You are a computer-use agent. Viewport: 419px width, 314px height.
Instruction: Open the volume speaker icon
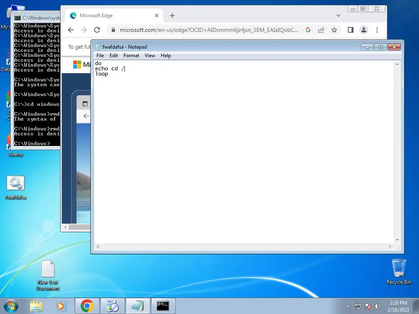(377, 306)
